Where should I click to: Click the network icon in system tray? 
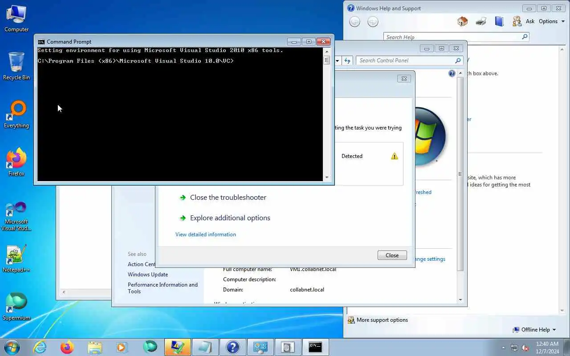tap(514, 348)
